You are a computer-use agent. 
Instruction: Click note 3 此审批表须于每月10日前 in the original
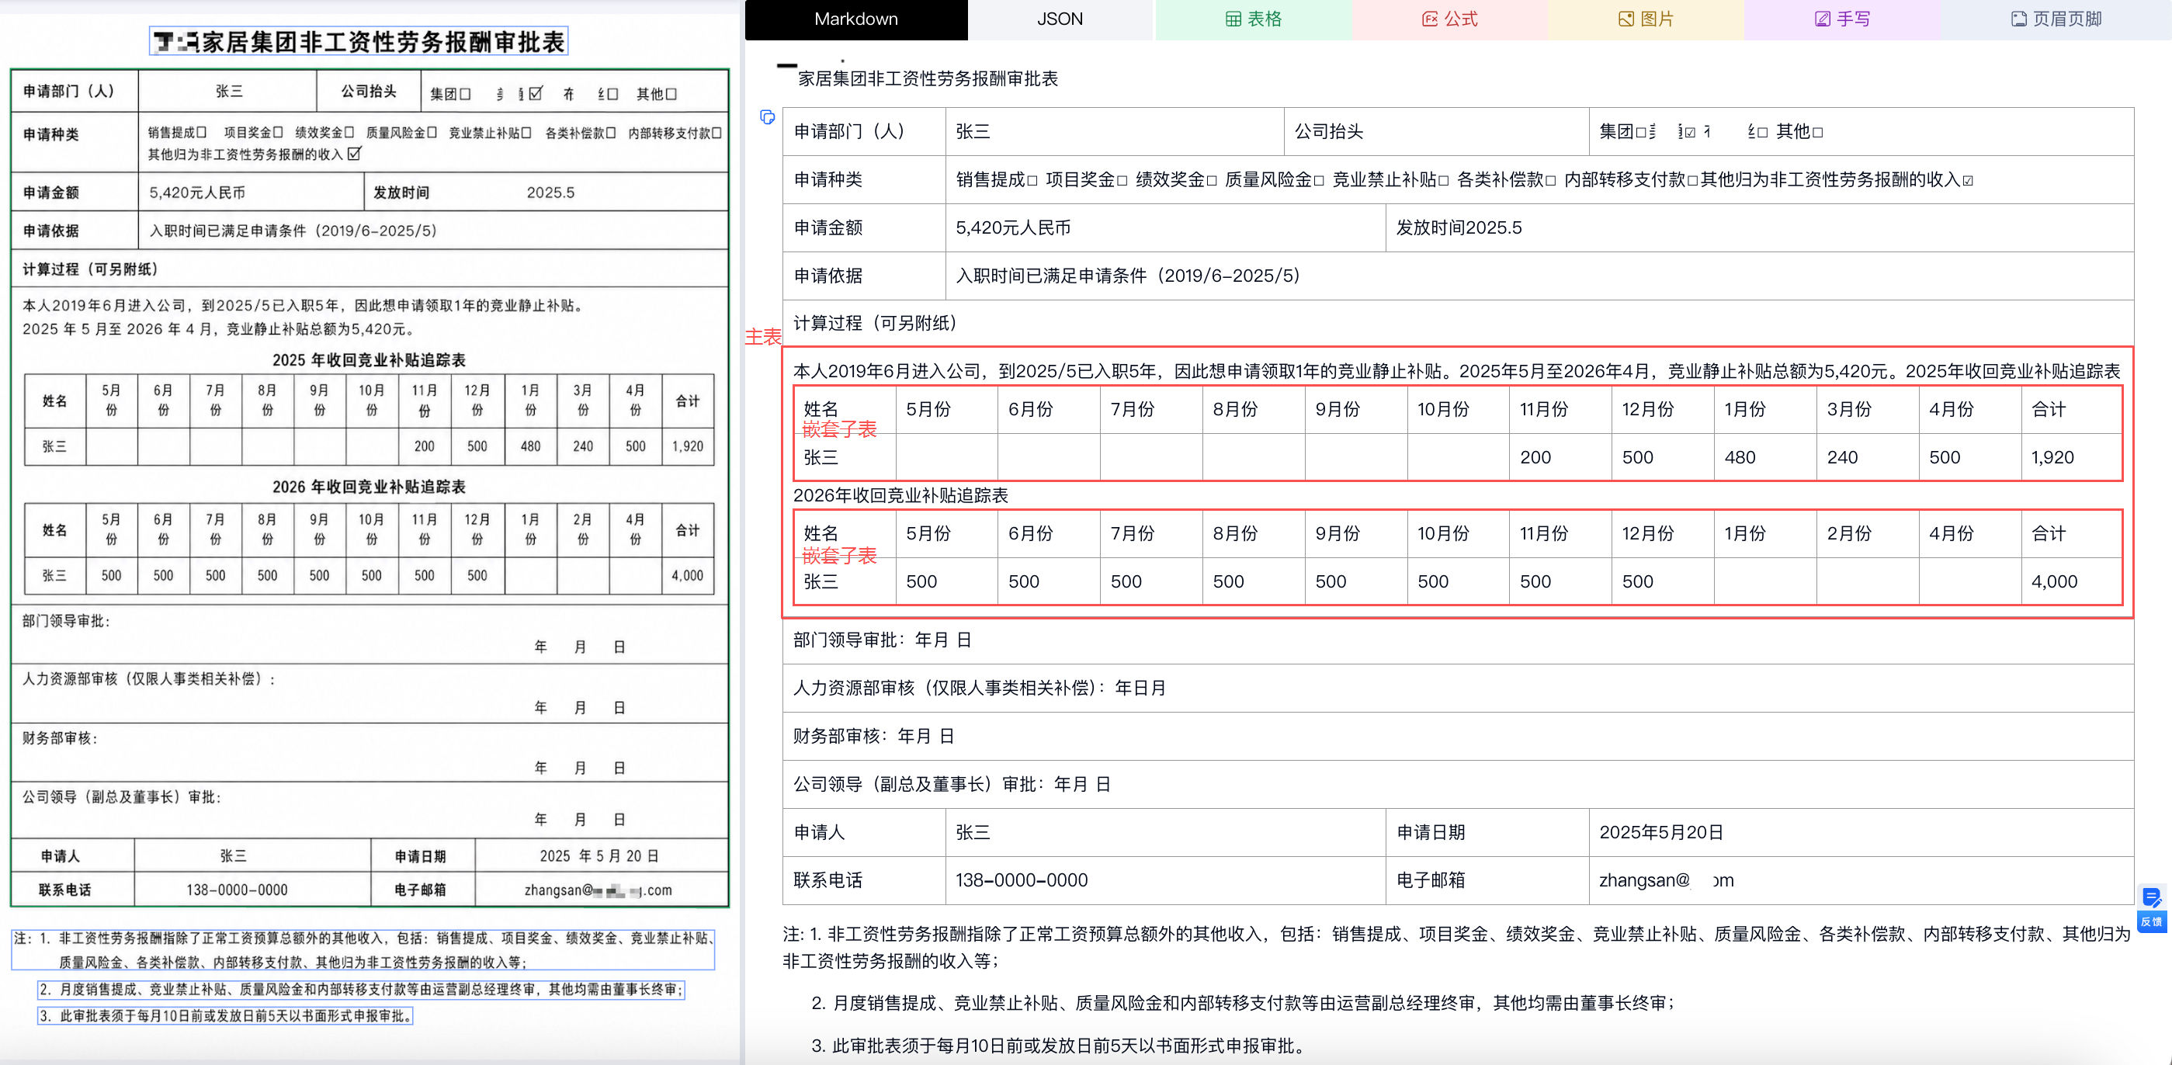tap(225, 1016)
